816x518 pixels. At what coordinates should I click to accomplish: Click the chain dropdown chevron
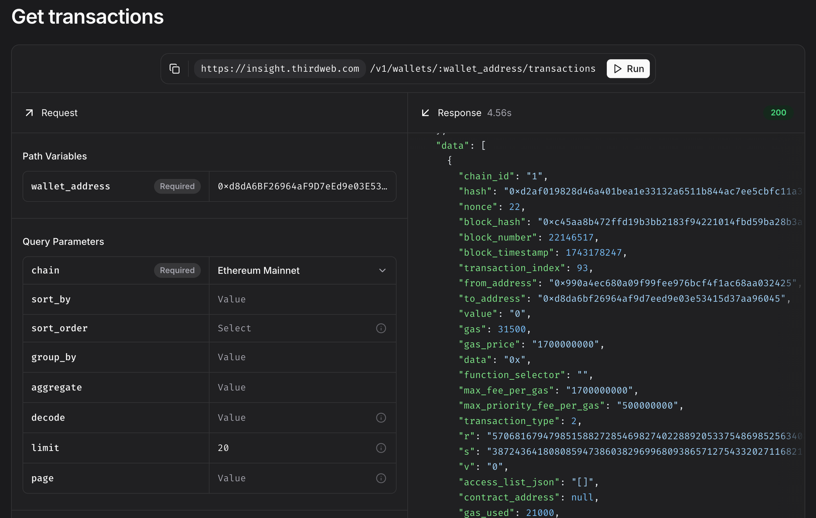point(382,270)
